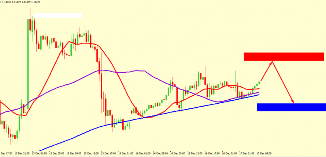326x157 pixels.
Task: Select the 13 Dec 21:00 time label
Action: click(126, 153)
